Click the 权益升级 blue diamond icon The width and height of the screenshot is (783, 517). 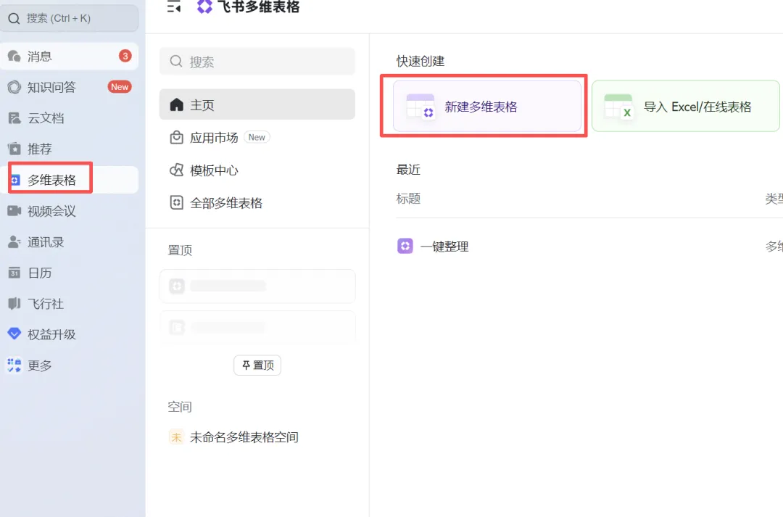[x=14, y=334]
